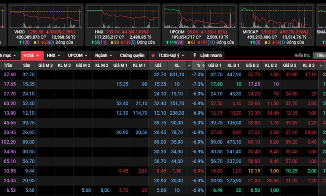Click the lightning bolt icon for Lệnh nhanh

click(195, 55)
